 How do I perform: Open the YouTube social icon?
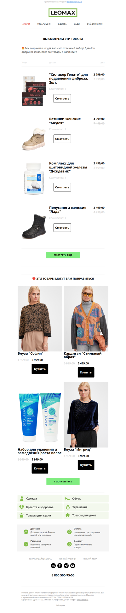pos(73,565)
